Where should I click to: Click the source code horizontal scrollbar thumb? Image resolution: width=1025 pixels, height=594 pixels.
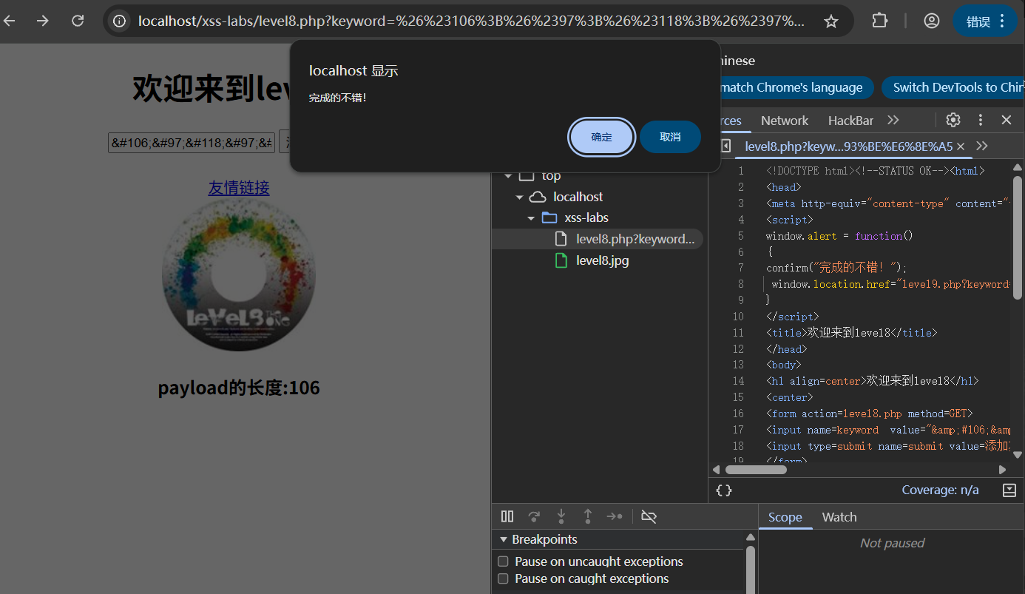tap(756, 470)
